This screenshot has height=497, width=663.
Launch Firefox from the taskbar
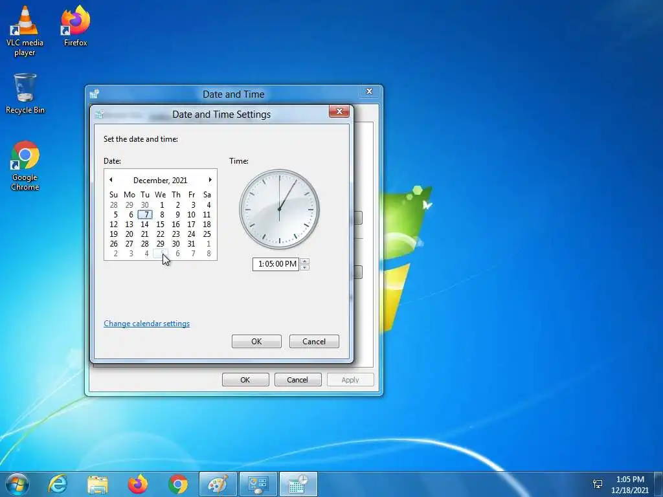point(138,484)
